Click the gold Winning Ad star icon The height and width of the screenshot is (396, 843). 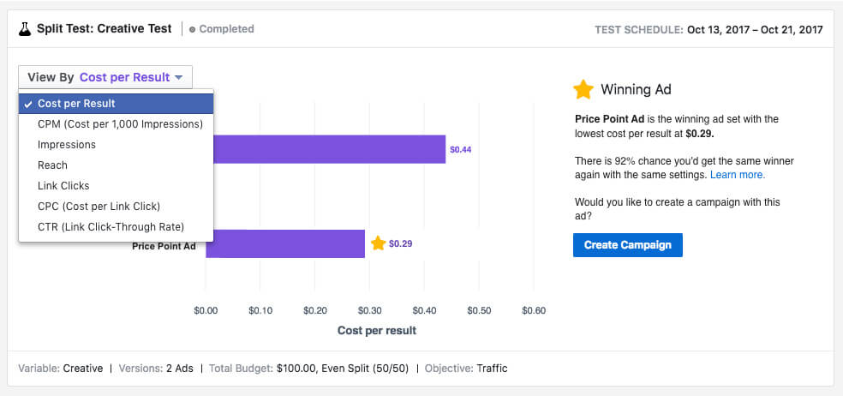(x=583, y=89)
